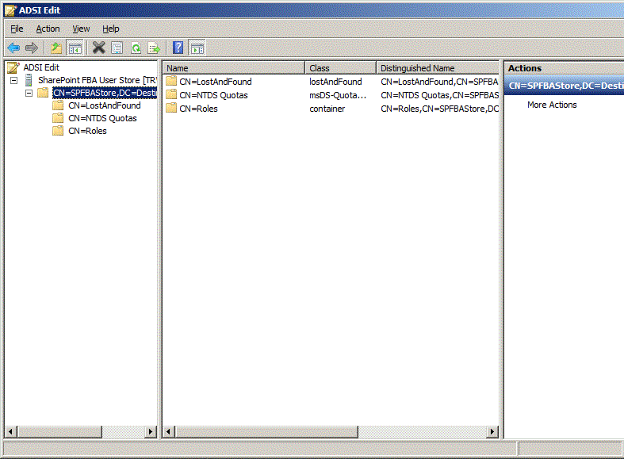Sort list by Class column header

point(341,68)
